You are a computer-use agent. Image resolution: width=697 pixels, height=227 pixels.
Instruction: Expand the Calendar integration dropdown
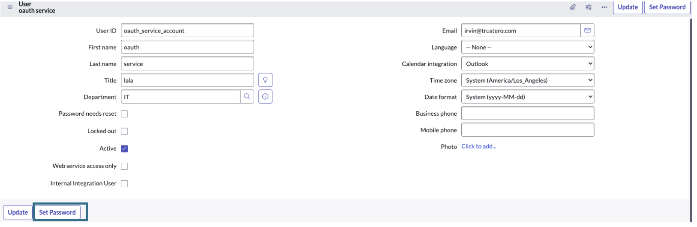pyautogui.click(x=527, y=64)
